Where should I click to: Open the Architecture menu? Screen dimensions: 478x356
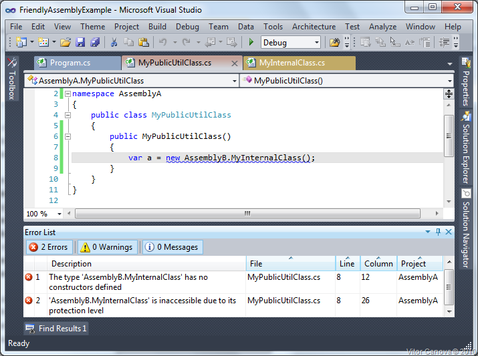point(314,27)
